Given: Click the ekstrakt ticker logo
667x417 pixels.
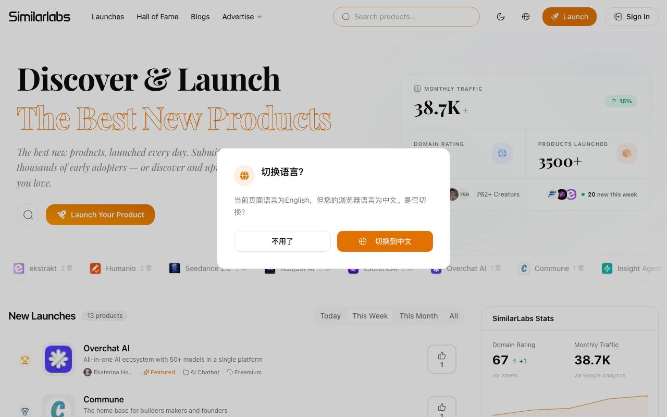Looking at the screenshot, I should (19, 268).
